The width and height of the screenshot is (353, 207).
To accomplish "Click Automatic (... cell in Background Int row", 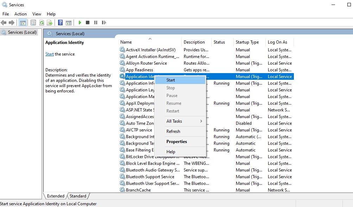I will pos(248,137).
